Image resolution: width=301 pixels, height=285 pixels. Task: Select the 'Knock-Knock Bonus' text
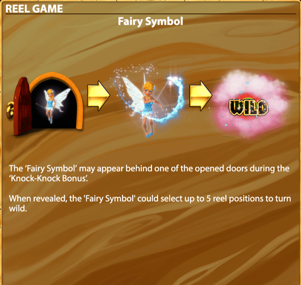48,178
